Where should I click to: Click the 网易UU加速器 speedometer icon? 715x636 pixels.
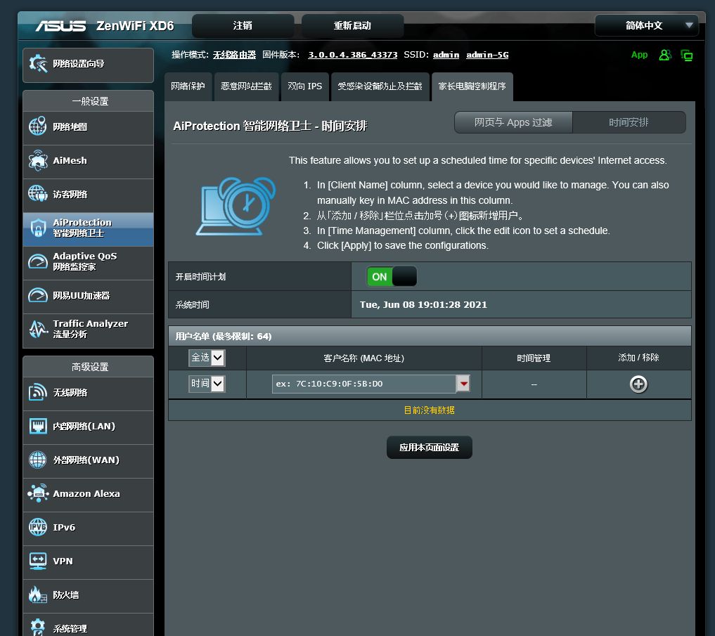pos(38,295)
